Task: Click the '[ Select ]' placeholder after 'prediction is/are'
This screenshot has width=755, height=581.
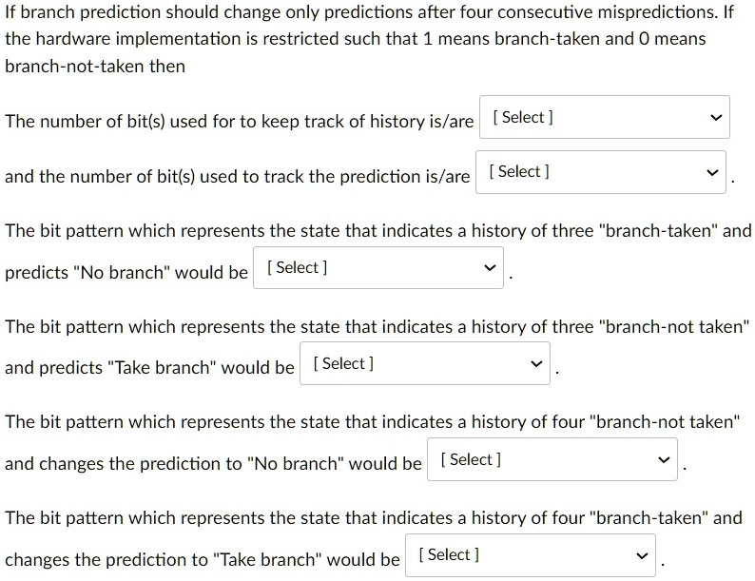Action: point(519,171)
